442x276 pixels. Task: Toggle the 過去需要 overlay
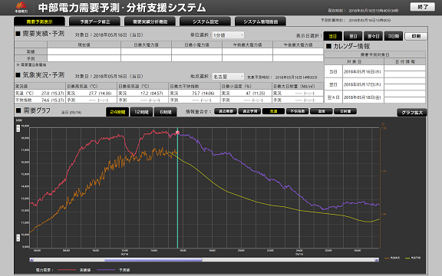click(x=226, y=111)
